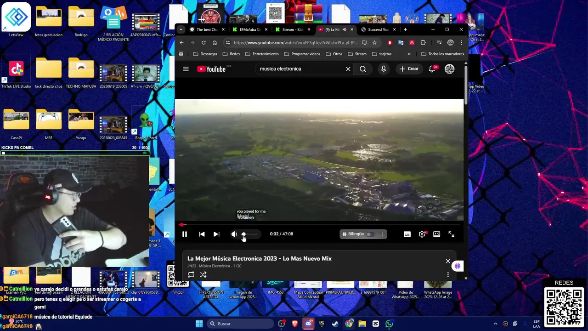Open the YouTube hamburger guide menu

186,69
